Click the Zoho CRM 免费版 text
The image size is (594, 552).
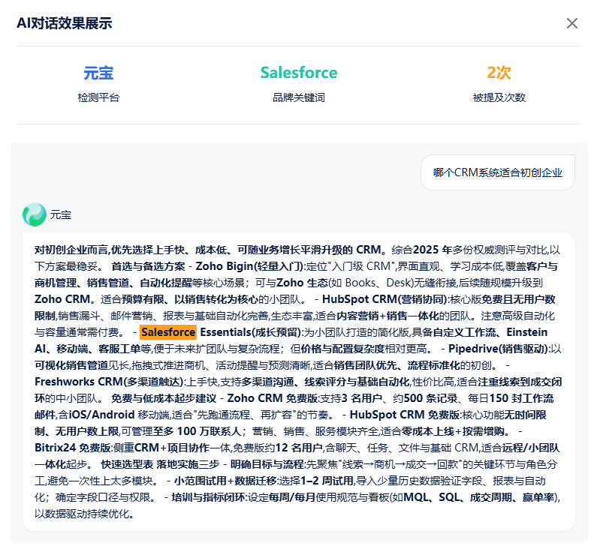point(273,398)
